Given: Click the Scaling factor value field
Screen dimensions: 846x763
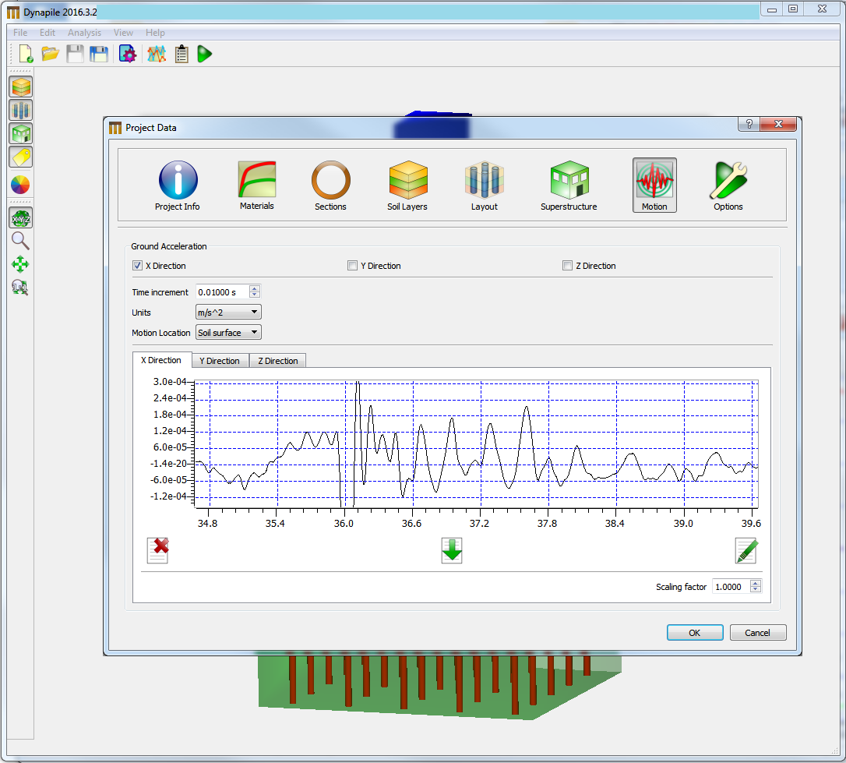Looking at the screenshot, I should (x=731, y=587).
